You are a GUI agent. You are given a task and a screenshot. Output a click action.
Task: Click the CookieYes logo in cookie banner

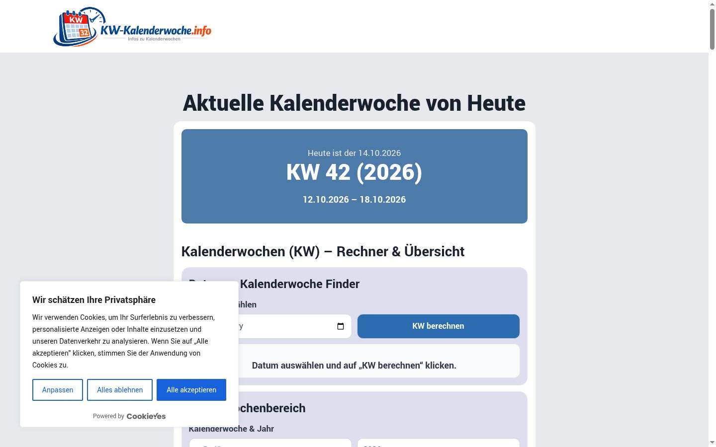click(146, 416)
